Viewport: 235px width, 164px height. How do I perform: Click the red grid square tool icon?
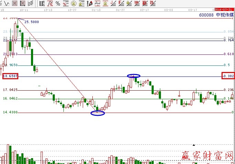15,3
